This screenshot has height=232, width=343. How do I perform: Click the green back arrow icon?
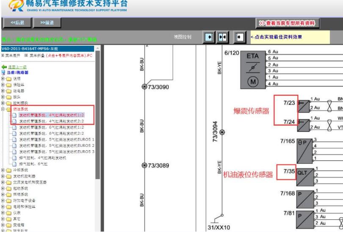coord(4,67)
